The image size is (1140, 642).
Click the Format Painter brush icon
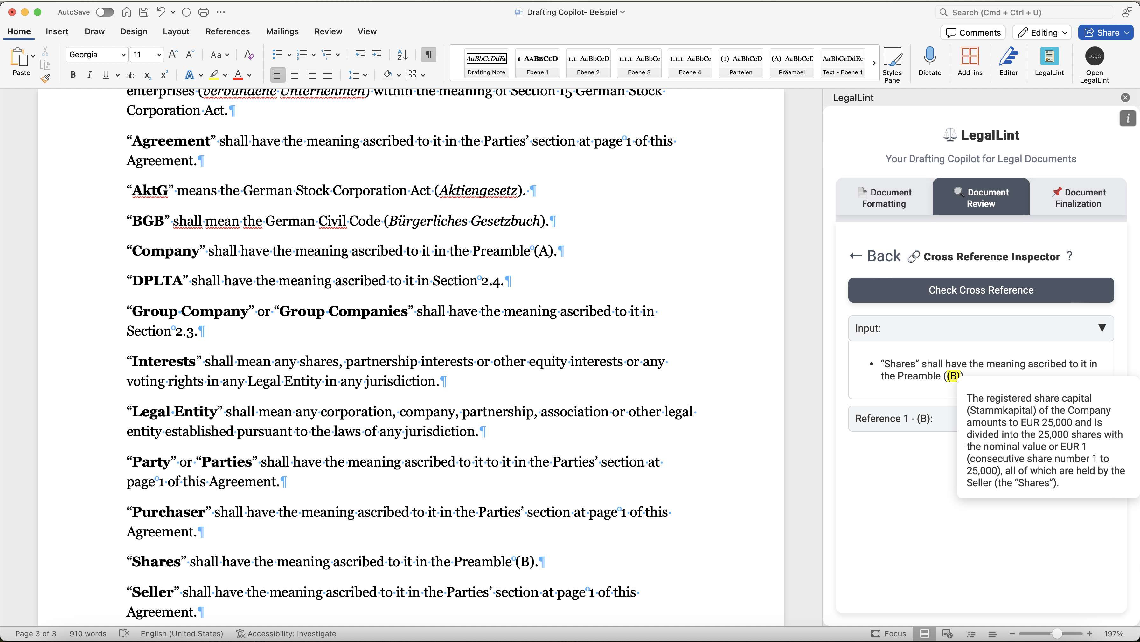[x=45, y=79]
